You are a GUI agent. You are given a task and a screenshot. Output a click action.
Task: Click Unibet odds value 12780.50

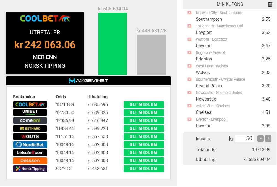coord(65,112)
